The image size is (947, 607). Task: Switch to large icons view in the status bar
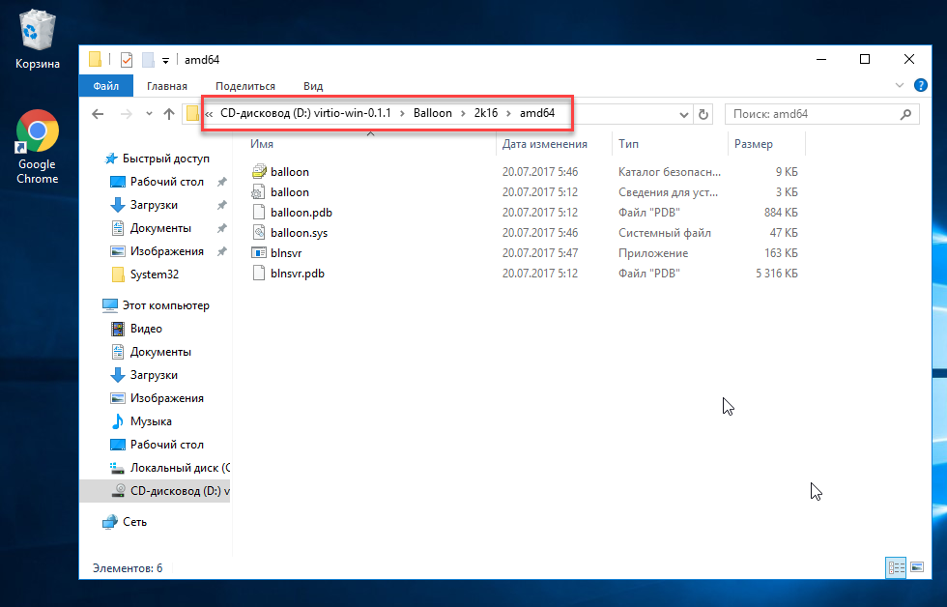click(x=917, y=567)
